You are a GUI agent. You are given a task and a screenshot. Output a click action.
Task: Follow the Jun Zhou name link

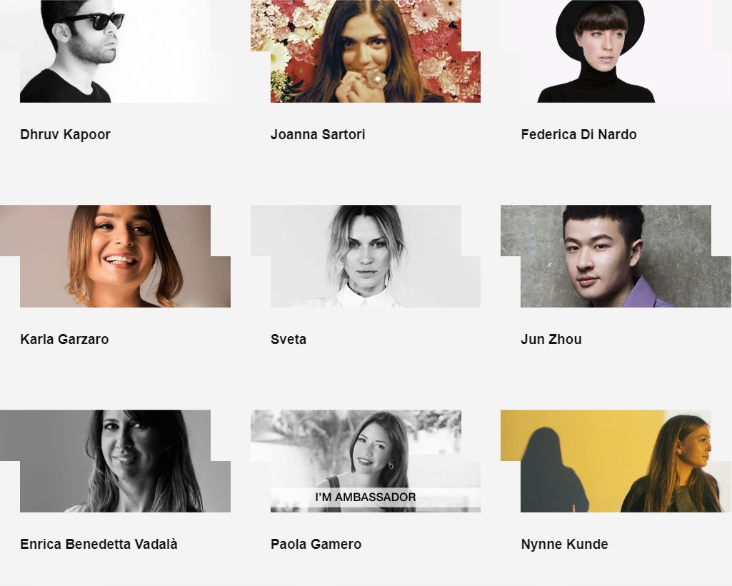(x=551, y=339)
